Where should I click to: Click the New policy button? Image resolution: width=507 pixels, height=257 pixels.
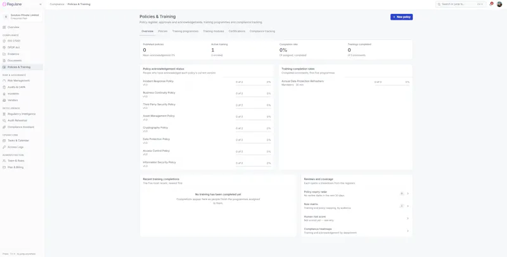point(401,17)
